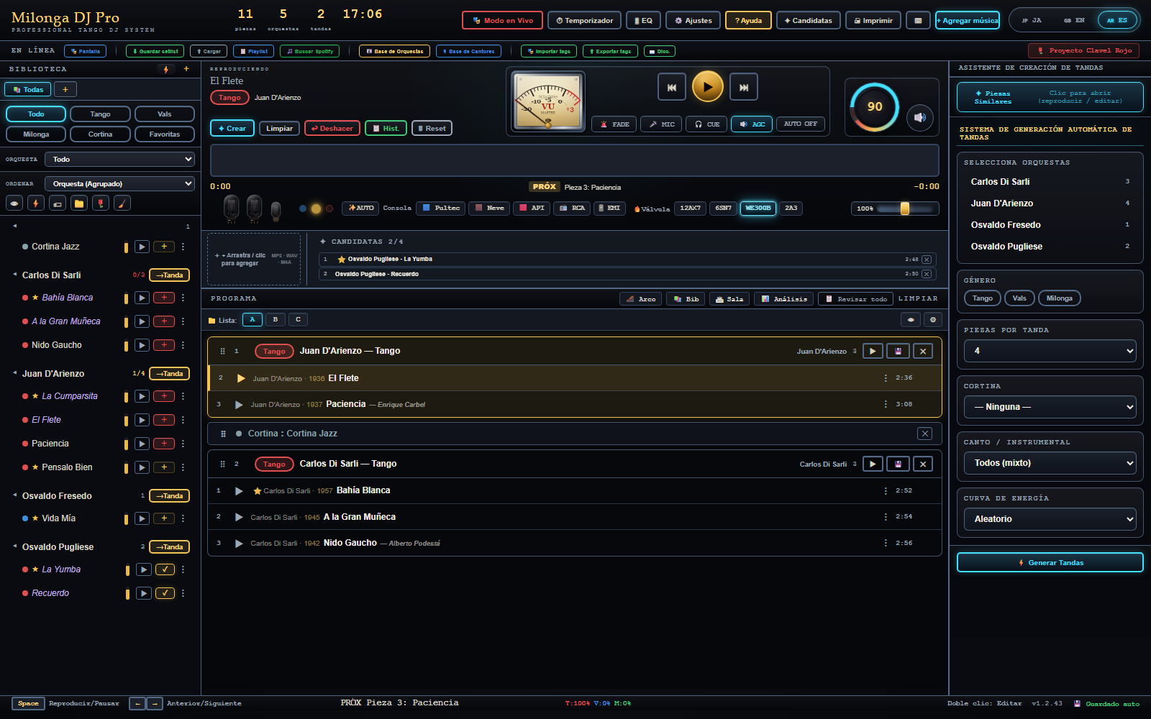The image size is (1151, 719).
Task: Click the broom cleanup icon in library
Action: click(x=122, y=203)
